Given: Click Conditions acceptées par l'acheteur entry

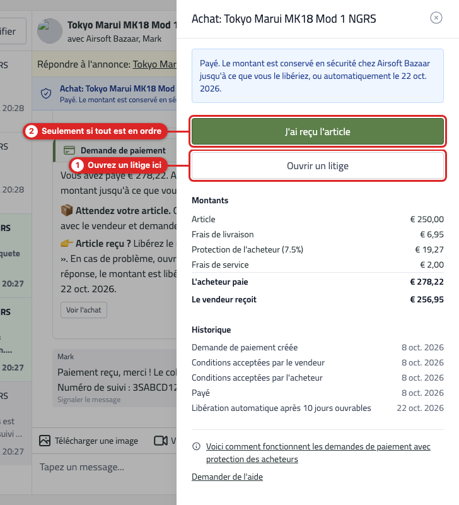Looking at the screenshot, I should pos(318,377).
